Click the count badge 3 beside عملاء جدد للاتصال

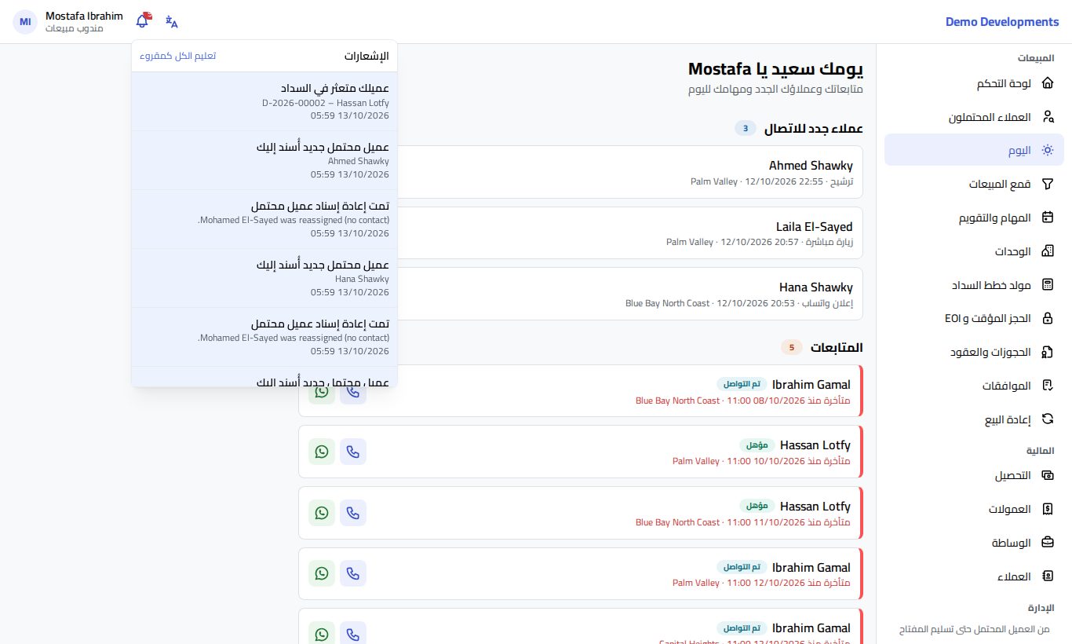pos(746,128)
